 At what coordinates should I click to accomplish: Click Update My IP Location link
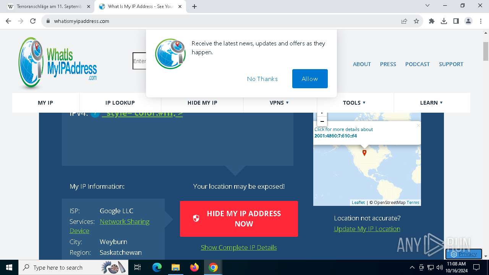point(367,229)
